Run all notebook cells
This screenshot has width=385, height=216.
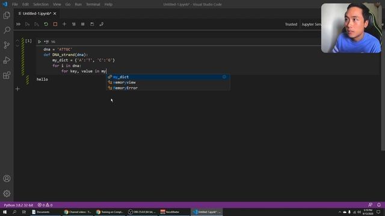point(18,24)
